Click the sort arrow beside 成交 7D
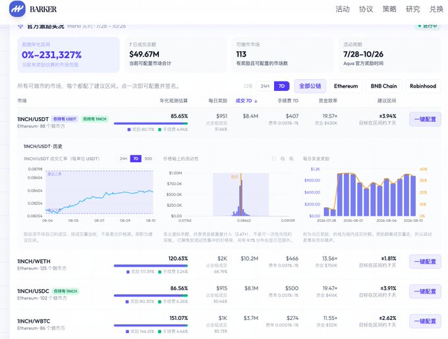 256,101
